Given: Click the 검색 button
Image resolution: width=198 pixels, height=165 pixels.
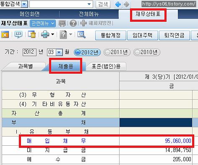Looking at the screenshot, I should pyautogui.click(x=103, y=4).
